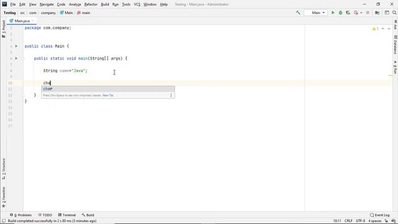Image resolution: width=398 pixels, height=224 pixels.
Task: Go to previous highlighted error arrow
Action: 383,29
